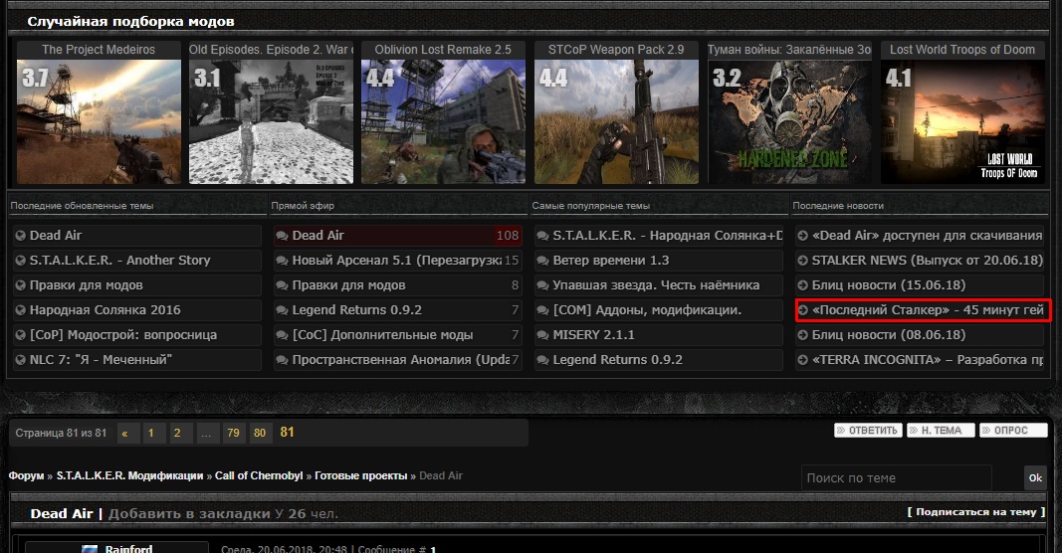
Task: Click globe icon beside first Dead Air topic
Action: (20, 236)
